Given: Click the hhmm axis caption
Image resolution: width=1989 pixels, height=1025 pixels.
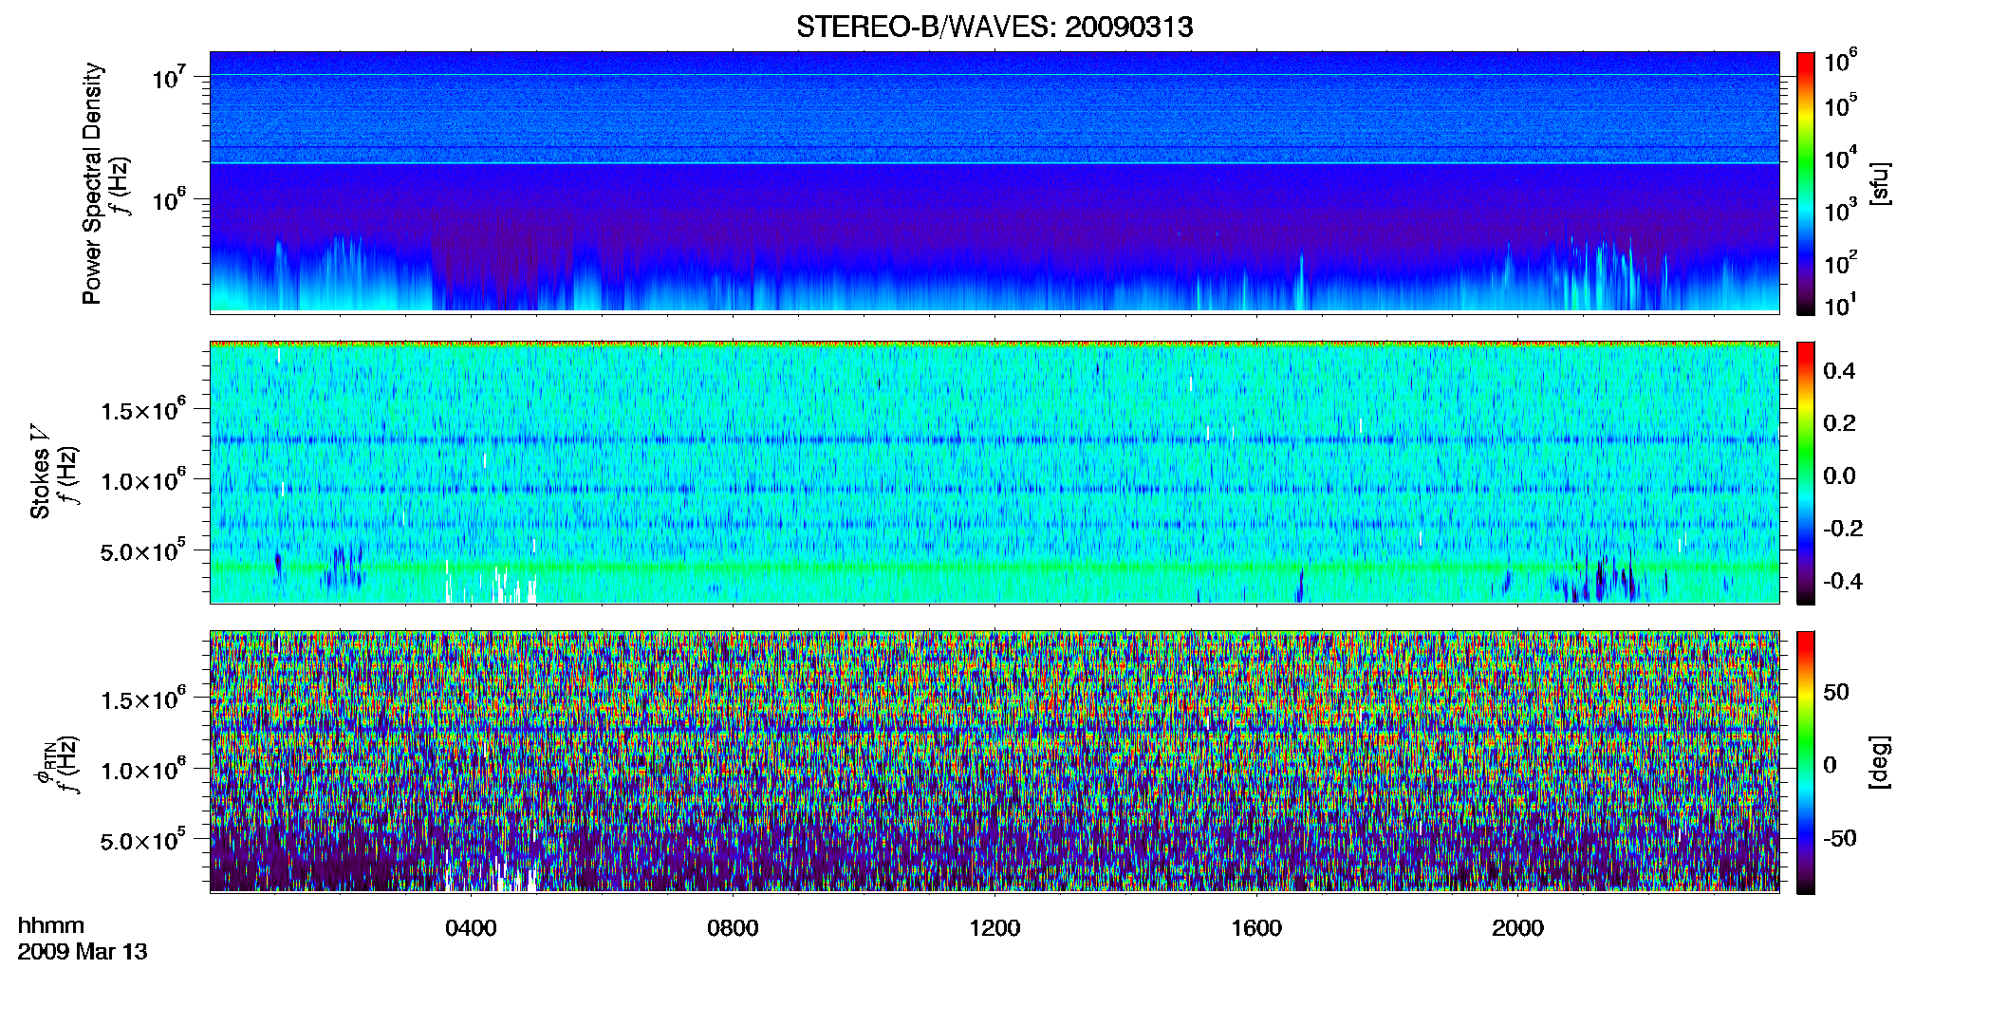Looking at the screenshot, I should (51, 925).
